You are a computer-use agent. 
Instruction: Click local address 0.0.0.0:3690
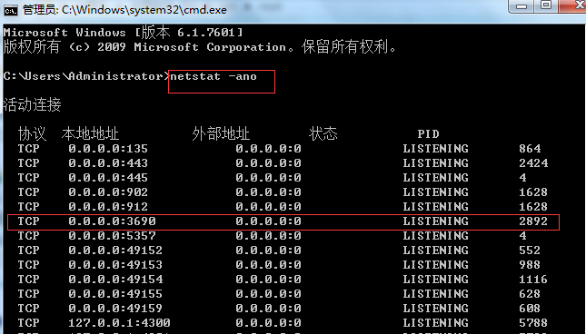pos(112,221)
